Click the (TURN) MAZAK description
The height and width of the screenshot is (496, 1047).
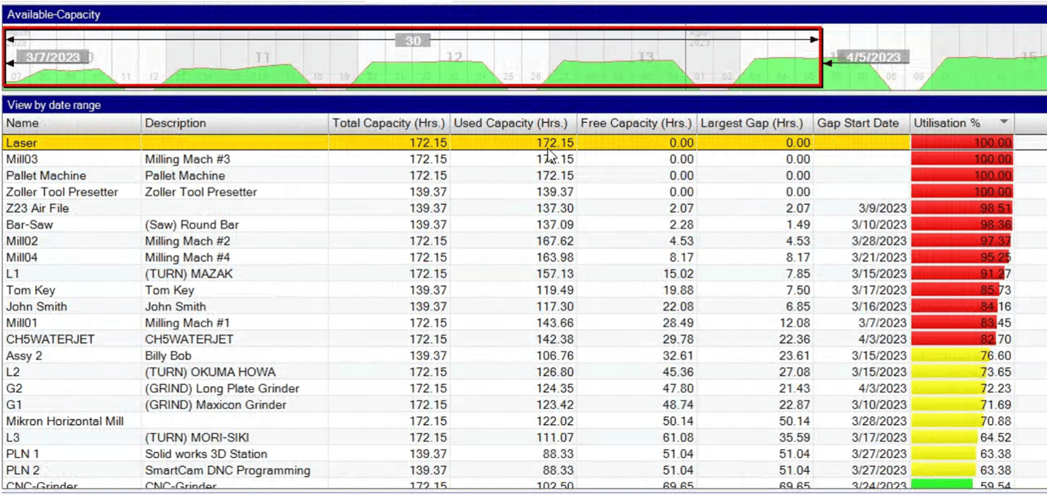(x=189, y=274)
